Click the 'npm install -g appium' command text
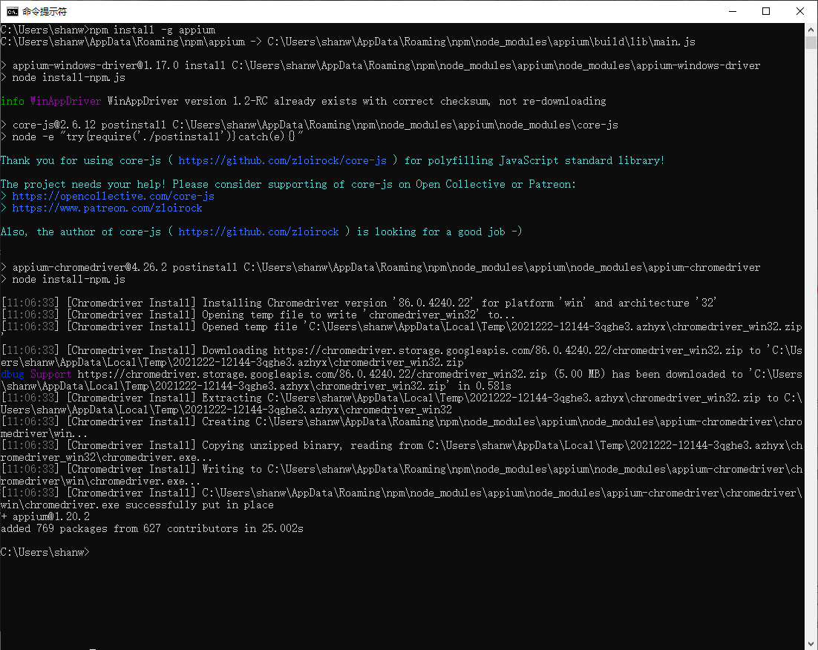The width and height of the screenshot is (818, 650). [152, 30]
